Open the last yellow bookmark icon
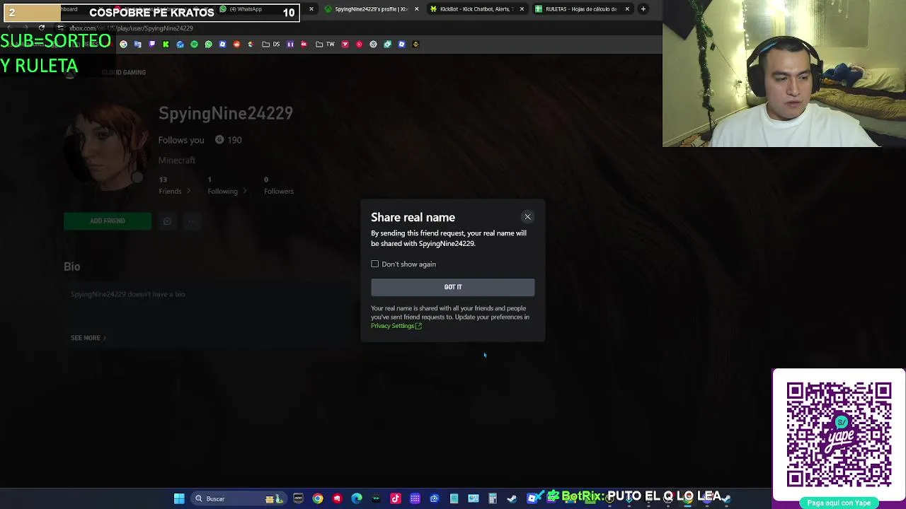The height and width of the screenshot is (509, 906). (x=415, y=45)
